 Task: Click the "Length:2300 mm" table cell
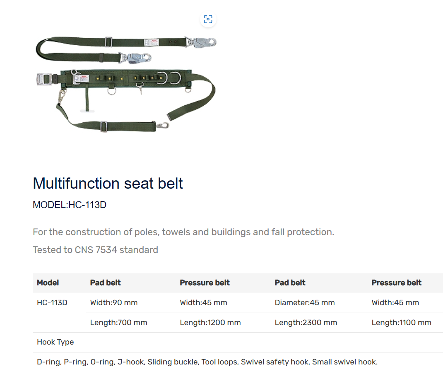306,323
